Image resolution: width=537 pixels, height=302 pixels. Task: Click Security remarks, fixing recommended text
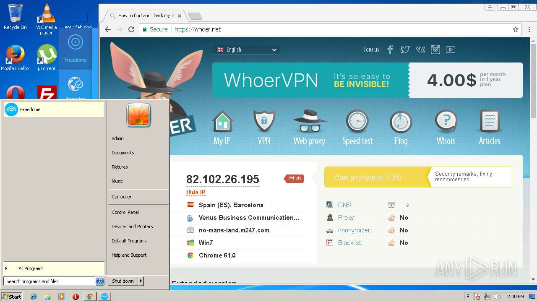coord(464,177)
